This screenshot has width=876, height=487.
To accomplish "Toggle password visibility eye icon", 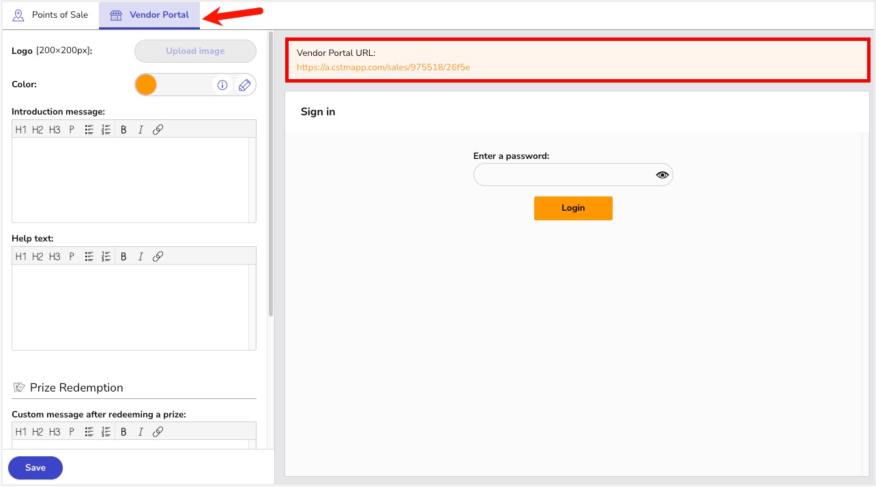I will coord(662,175).
